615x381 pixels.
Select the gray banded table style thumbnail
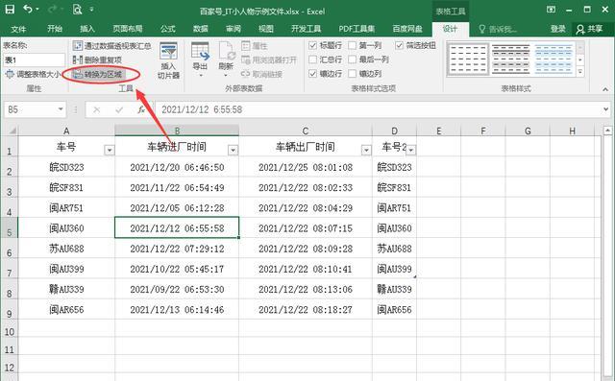pyautogui.click(x=510, y=60)
